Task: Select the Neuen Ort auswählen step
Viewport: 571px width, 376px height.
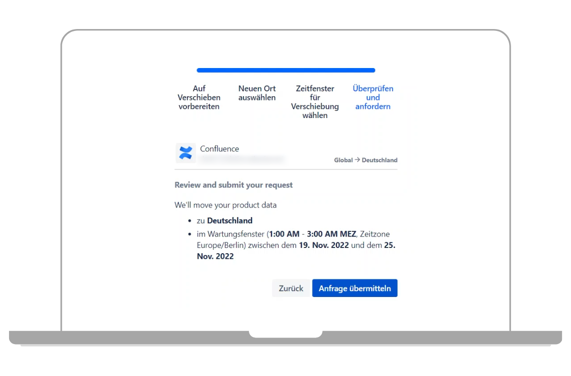Action: coord(257,93)
